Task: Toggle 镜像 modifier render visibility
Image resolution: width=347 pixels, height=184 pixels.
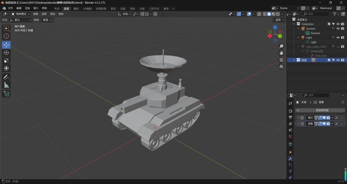Action: (328, 124)
